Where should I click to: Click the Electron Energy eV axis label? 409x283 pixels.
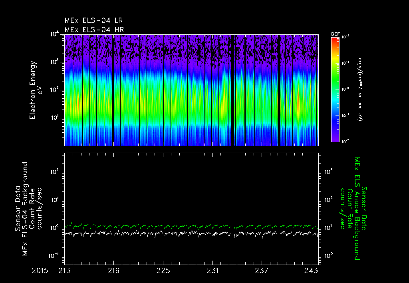click(x=36, y=90)
